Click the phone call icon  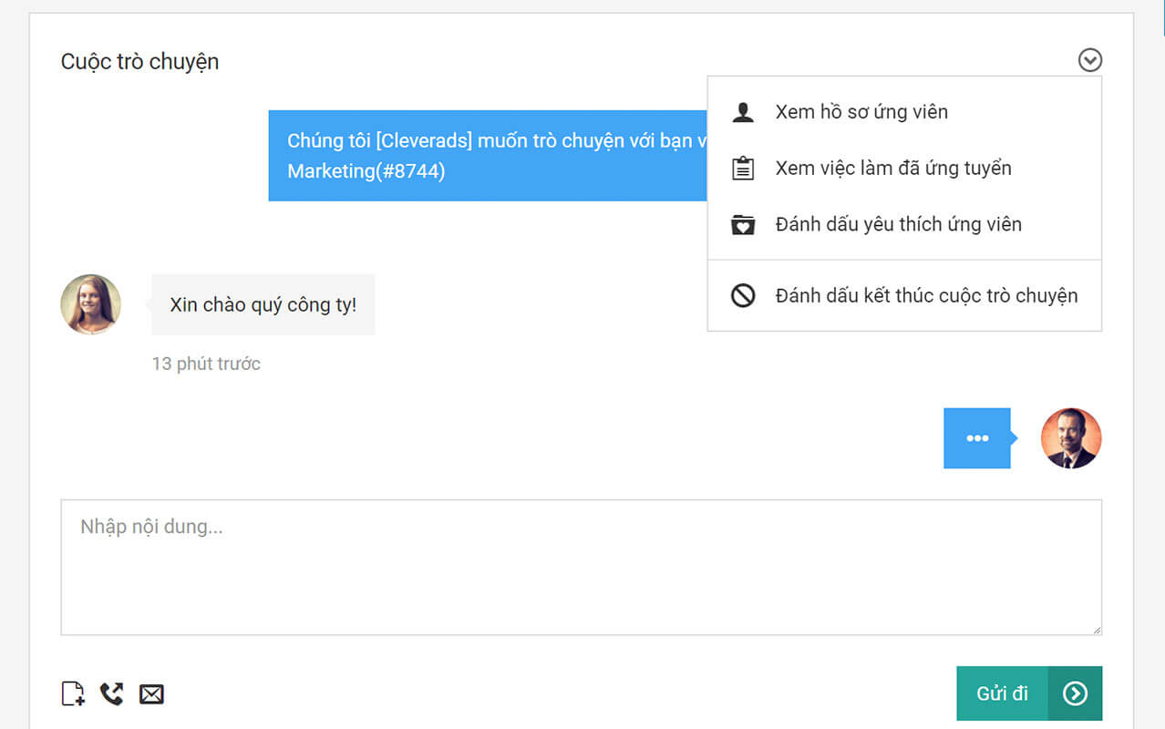pos(111,694)
